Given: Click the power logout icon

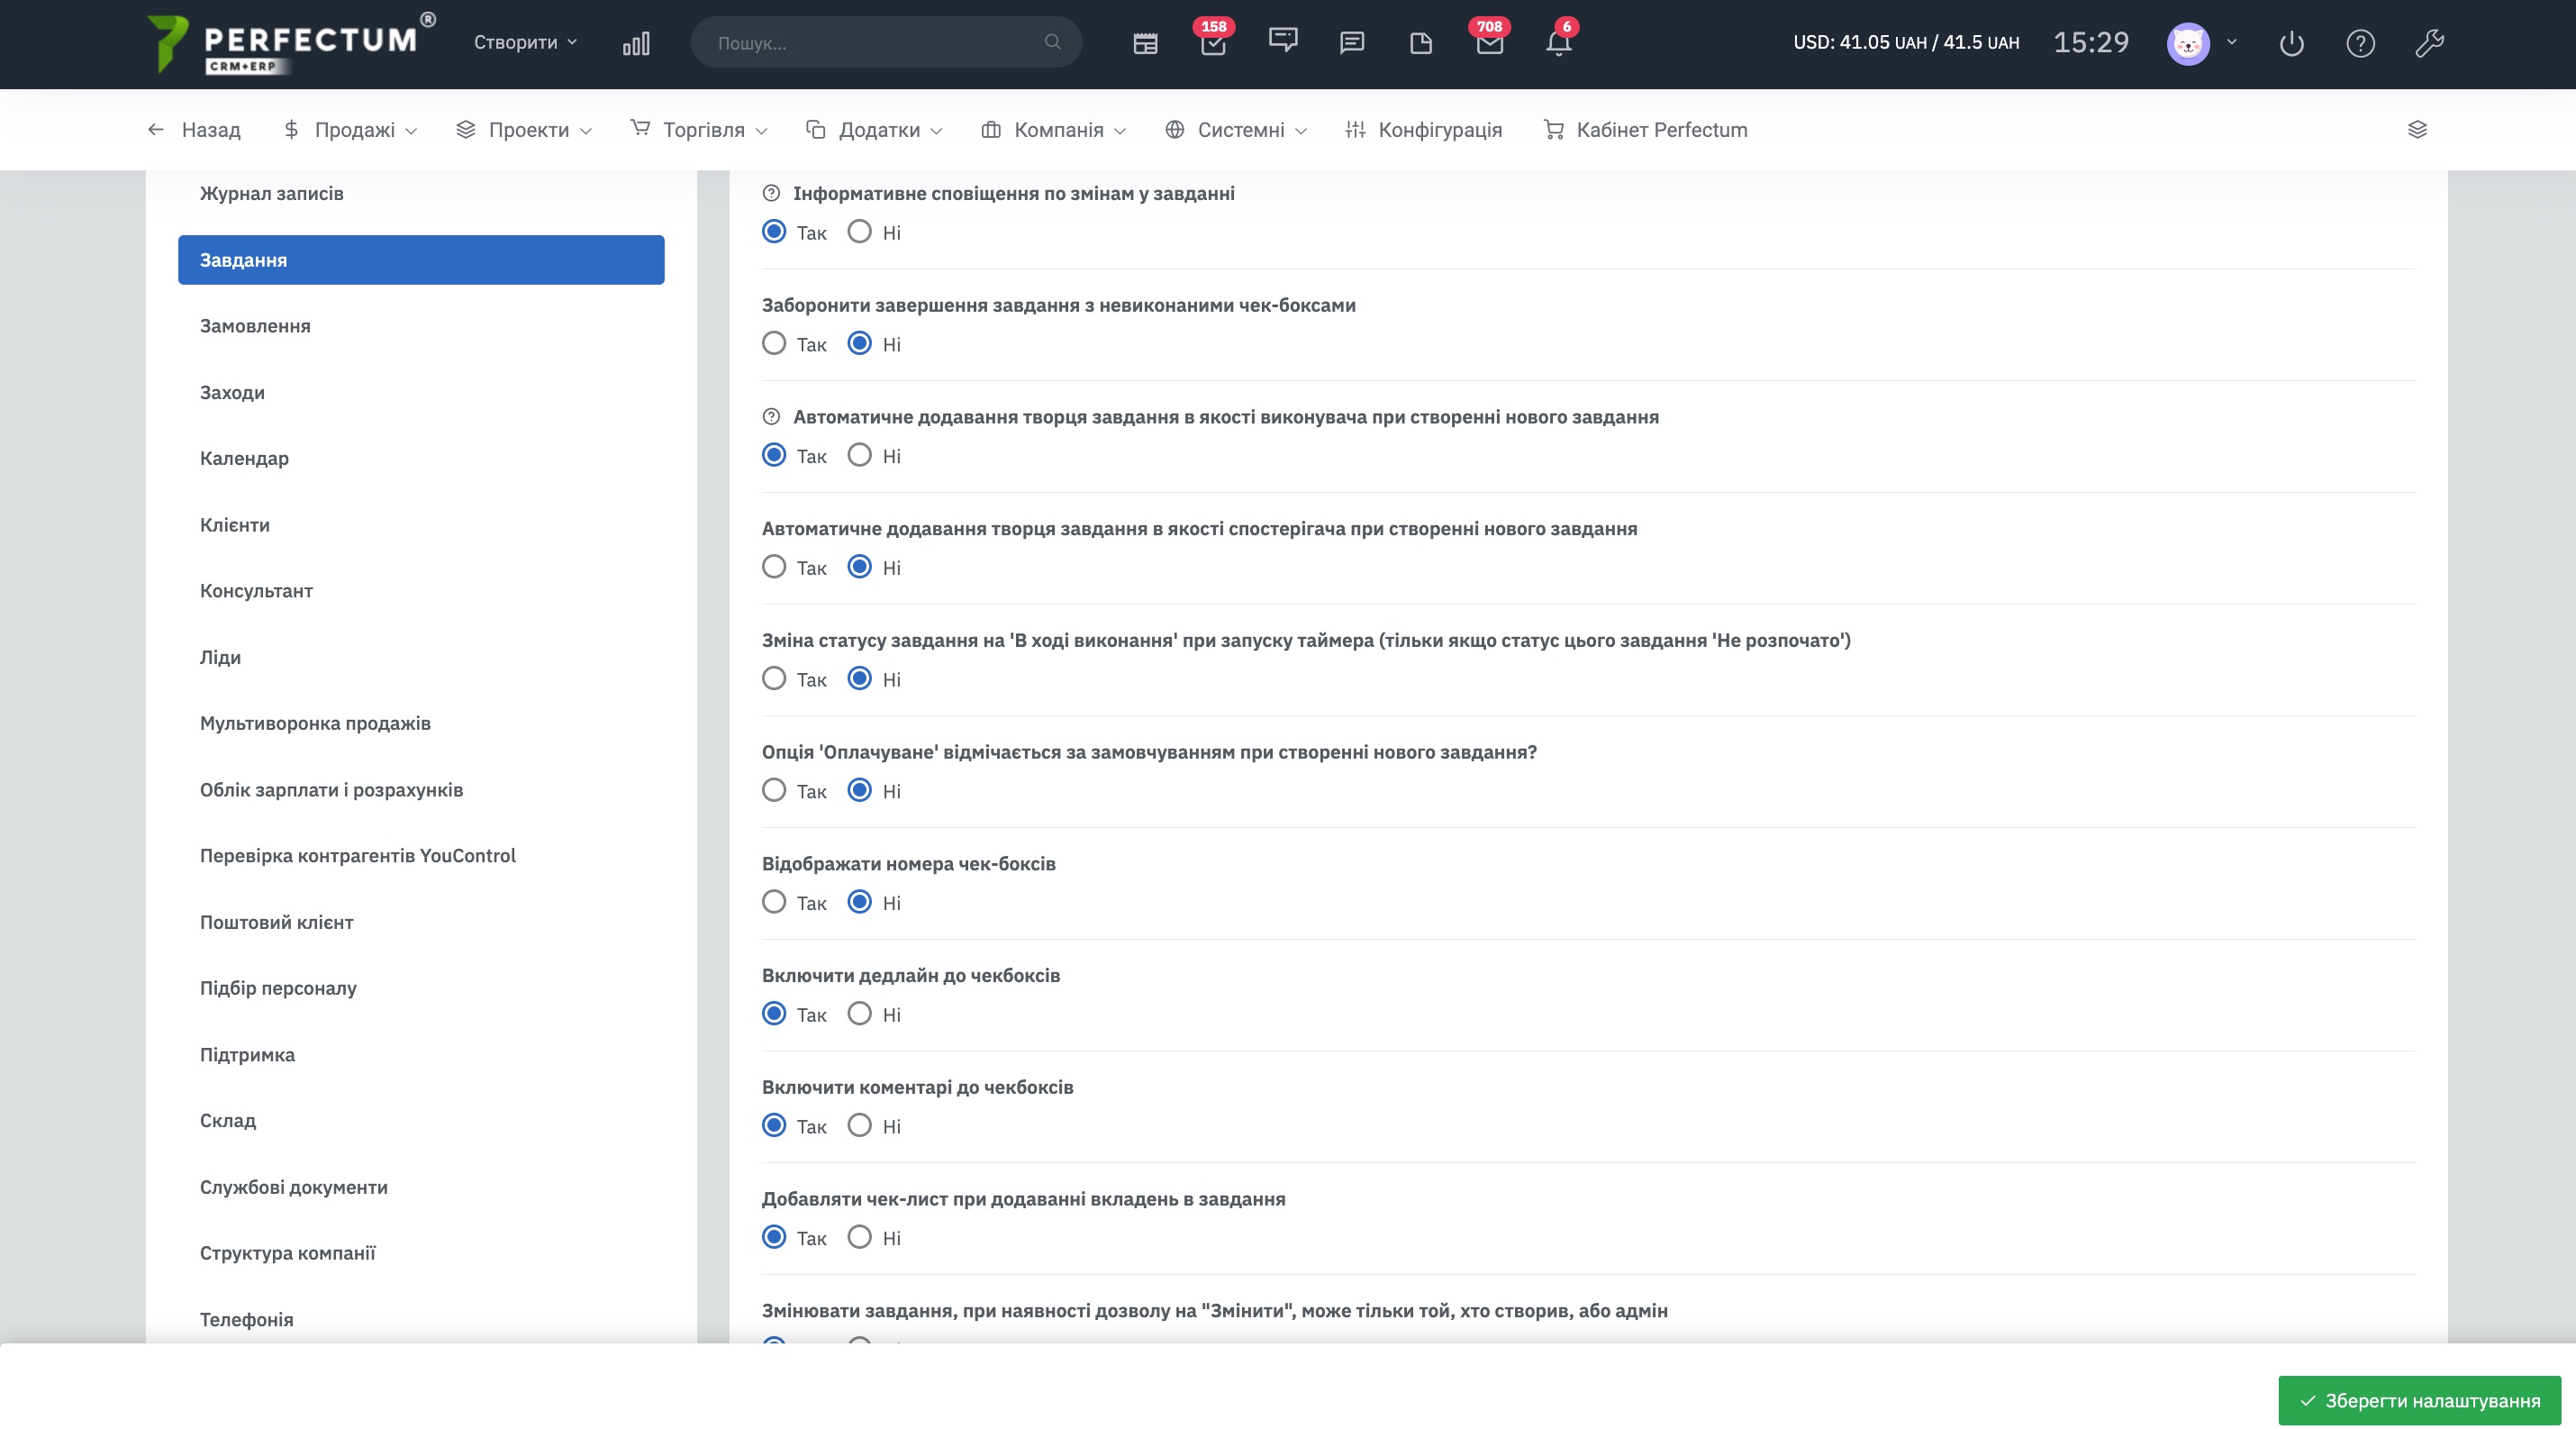Looking at the screenshot, I should [x=2291, y=43].
